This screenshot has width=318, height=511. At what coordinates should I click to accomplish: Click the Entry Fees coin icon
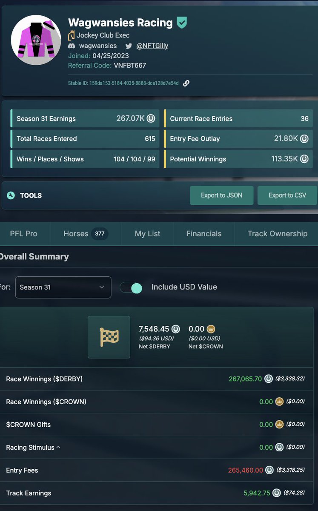[x=269, y=470]
